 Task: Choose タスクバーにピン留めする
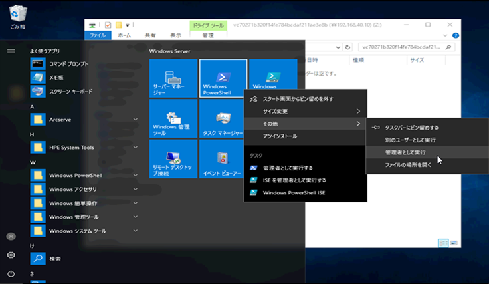(427, 128)
